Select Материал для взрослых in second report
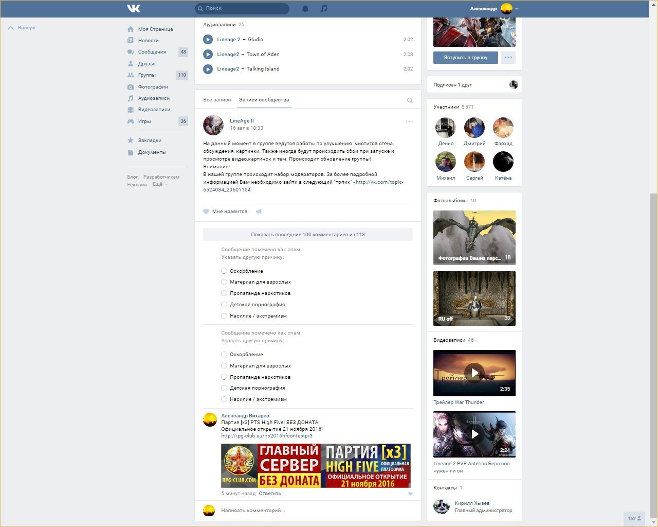Image resolution: width=658 pixels, height=527 pixels. point(224,365)
